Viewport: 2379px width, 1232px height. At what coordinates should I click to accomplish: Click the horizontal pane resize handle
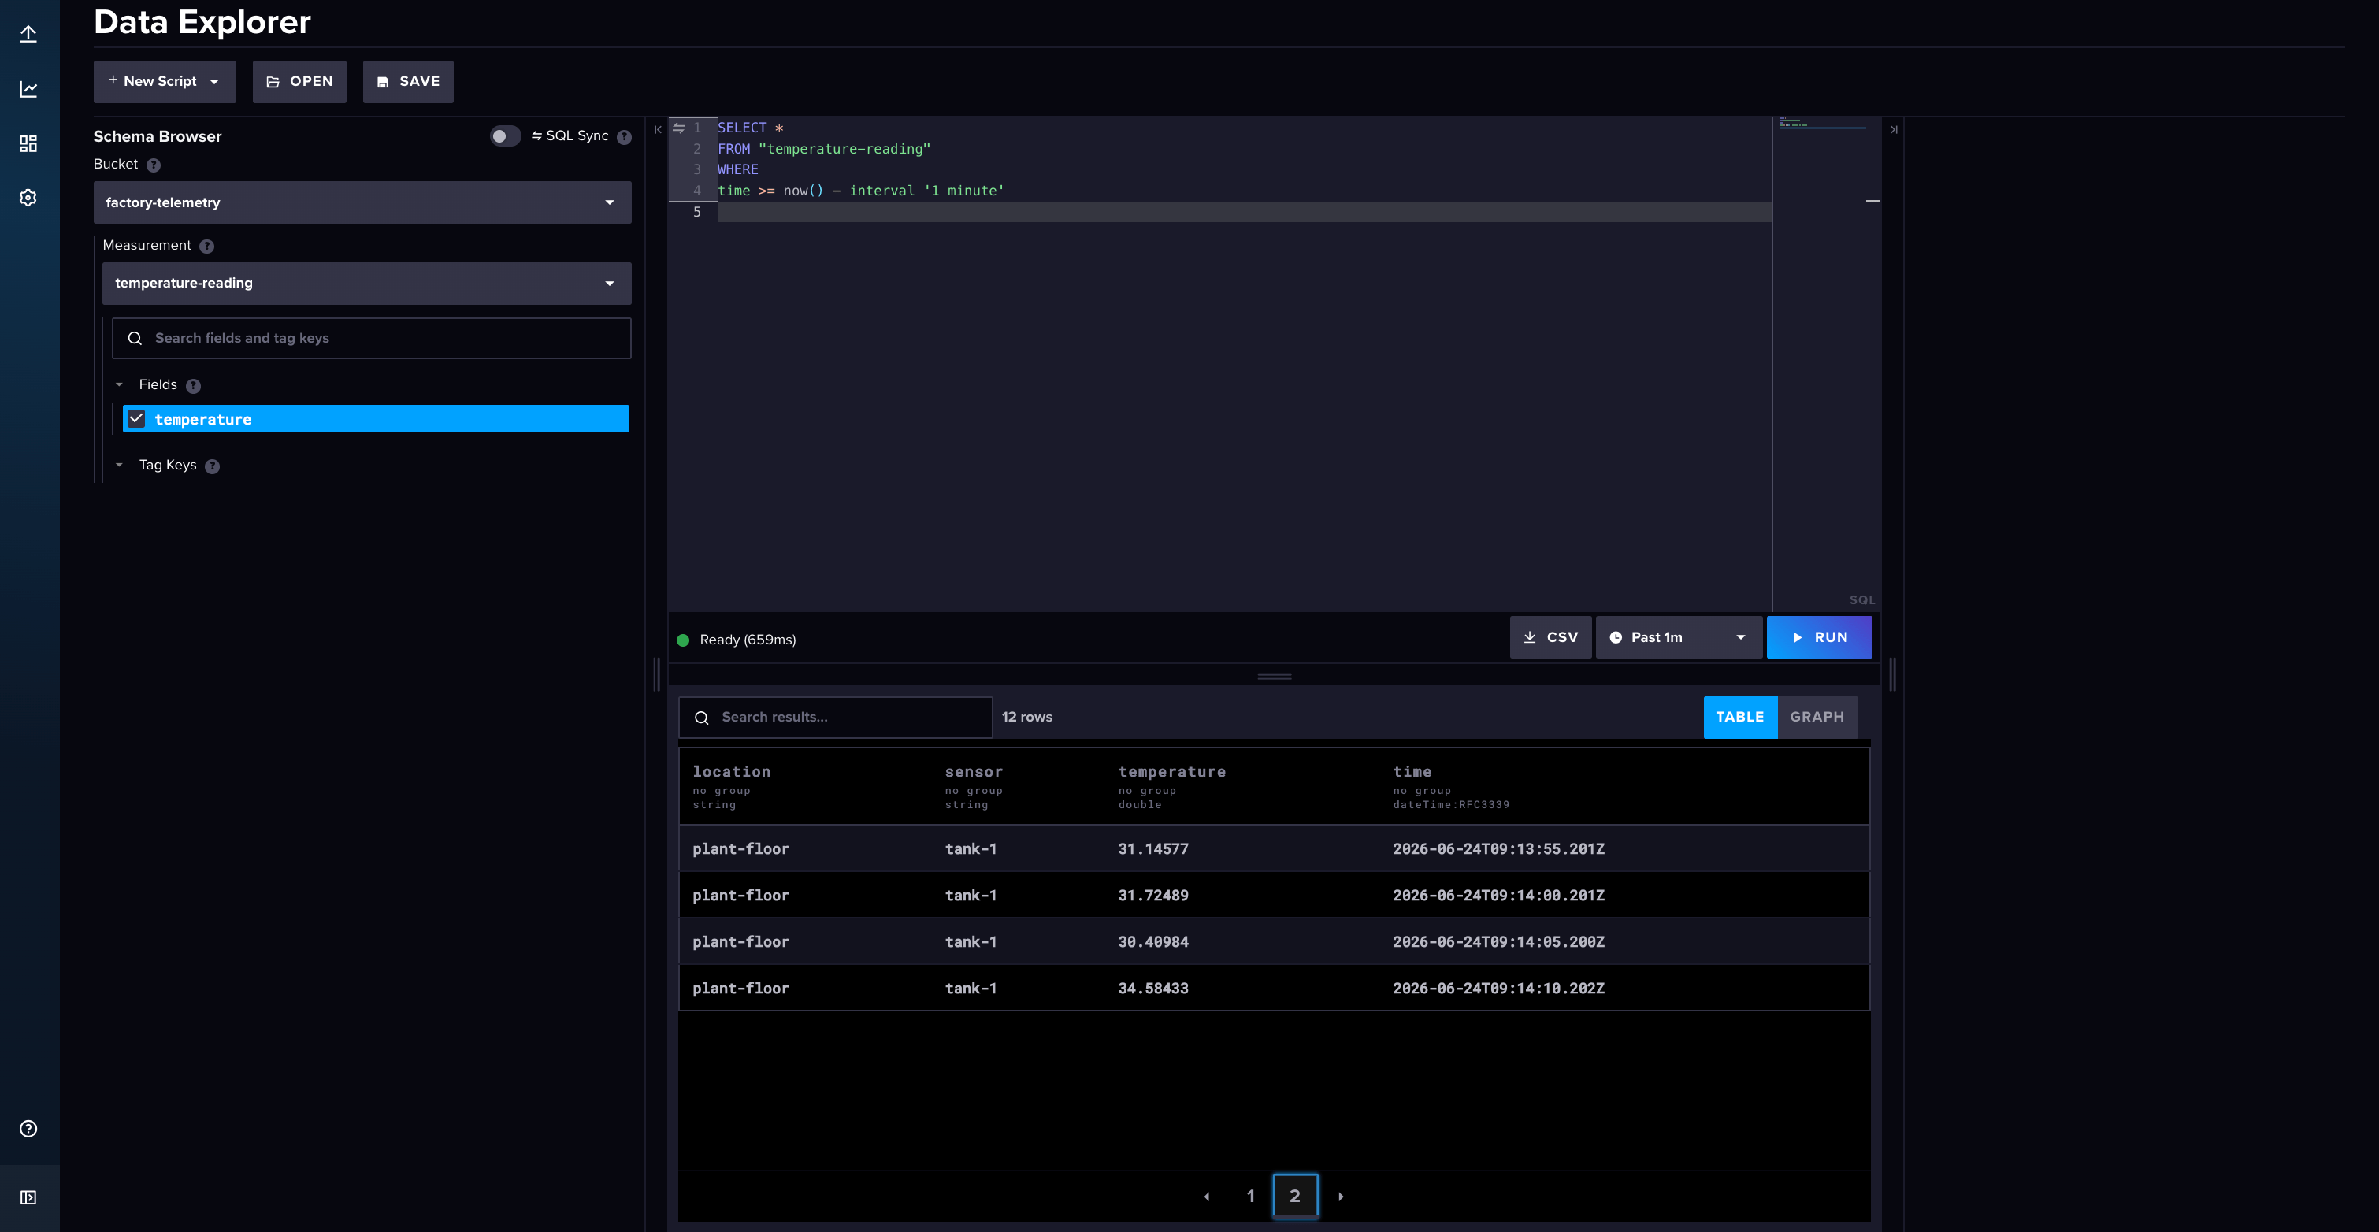point(1274,676)
